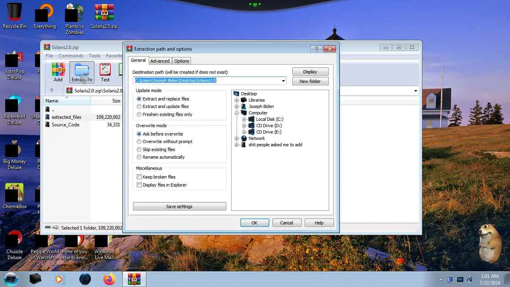The image size is (510, 287).
Task: Expand the 'shit people asked me to add' node
Action: pyautogui.click(x=236, y=145)
